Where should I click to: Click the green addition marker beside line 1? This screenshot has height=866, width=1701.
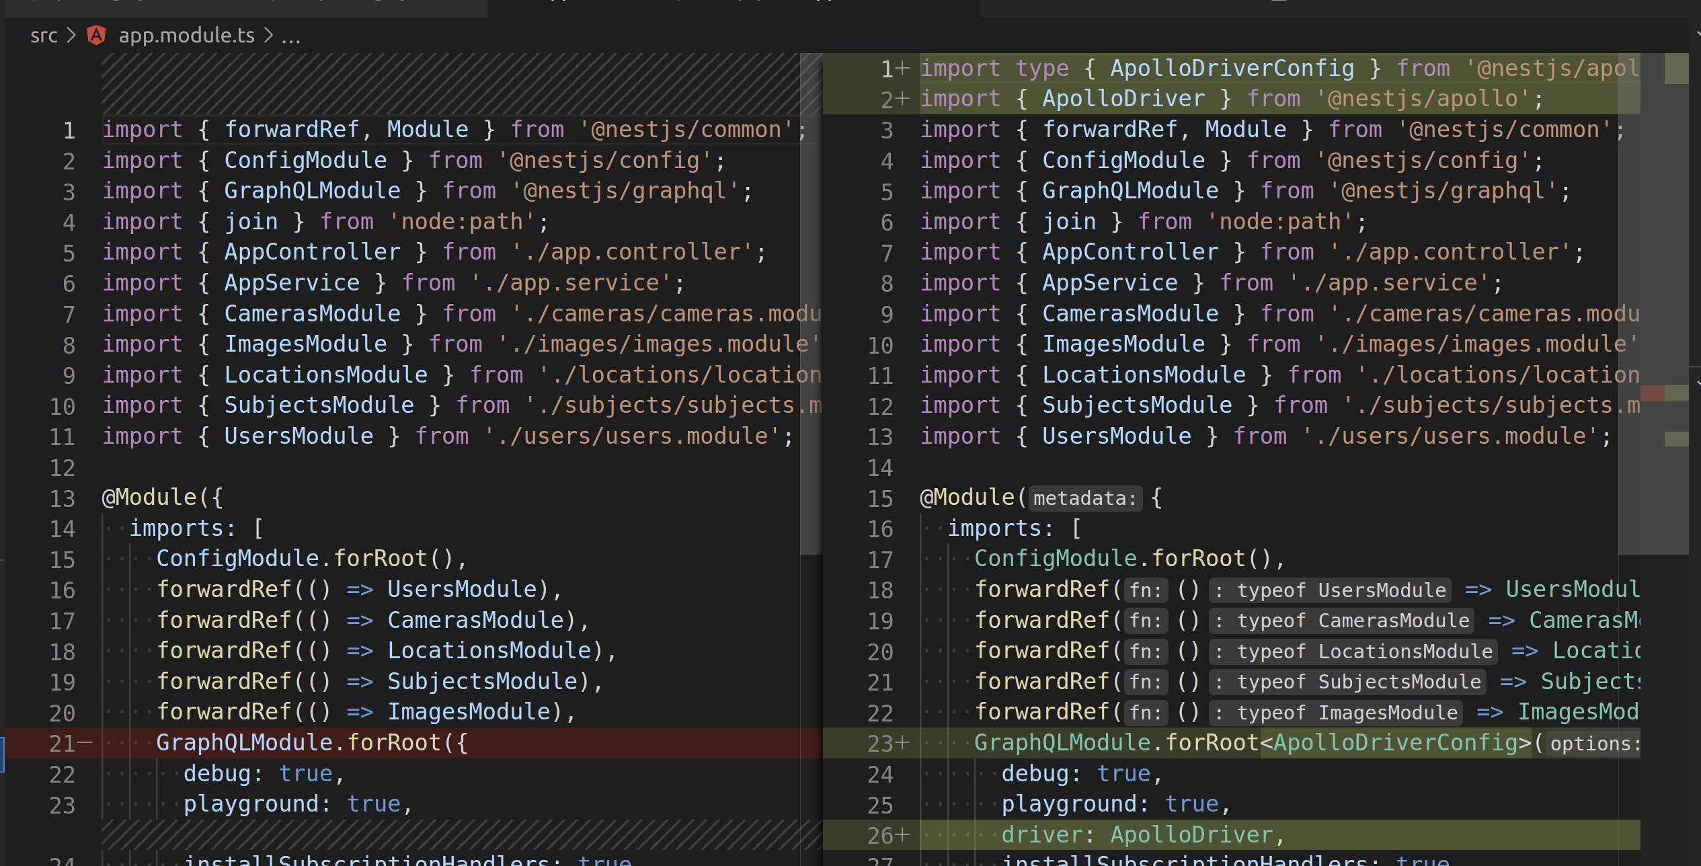pos(904,67)
